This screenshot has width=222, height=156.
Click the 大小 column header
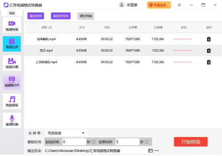[x=82, y=27]
